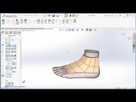
Task: Click the help icon beside the panel title
Action: (20, 35)
